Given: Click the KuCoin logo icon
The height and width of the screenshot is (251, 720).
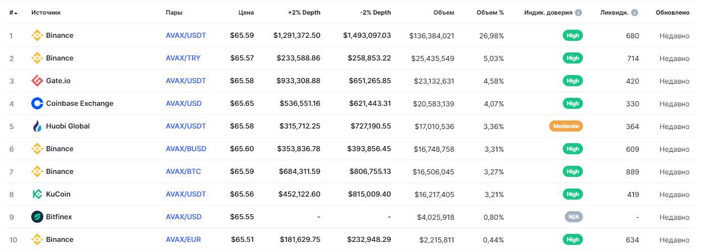Looking at the screenshot, I should (x=37, y=194).
